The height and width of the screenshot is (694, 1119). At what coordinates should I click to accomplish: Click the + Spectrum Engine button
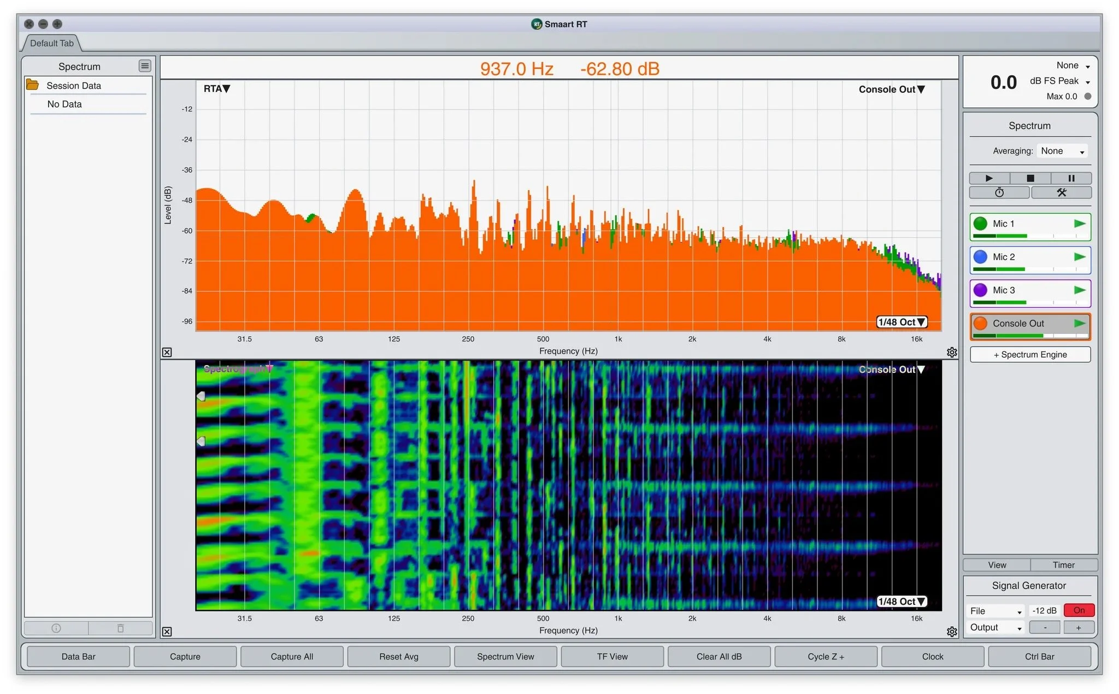click(1030, 355)
